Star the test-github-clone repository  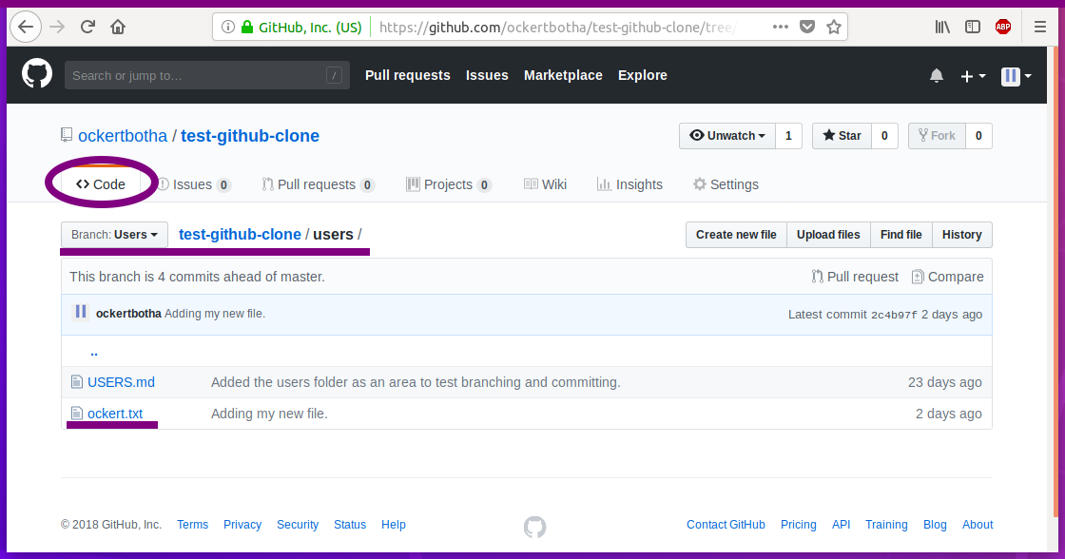[x=842, y=136]
